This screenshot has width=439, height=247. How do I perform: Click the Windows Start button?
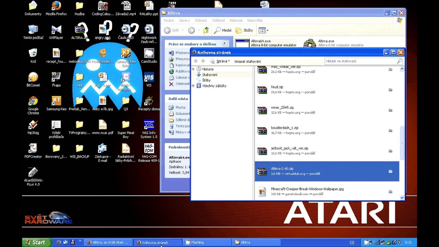click(x=37, y=242)
